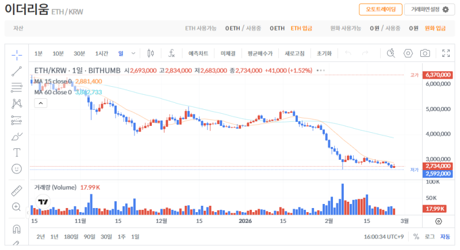Open the 거래화면설정 settings button
The image size is (460, 250).
(x=430, y=9)
